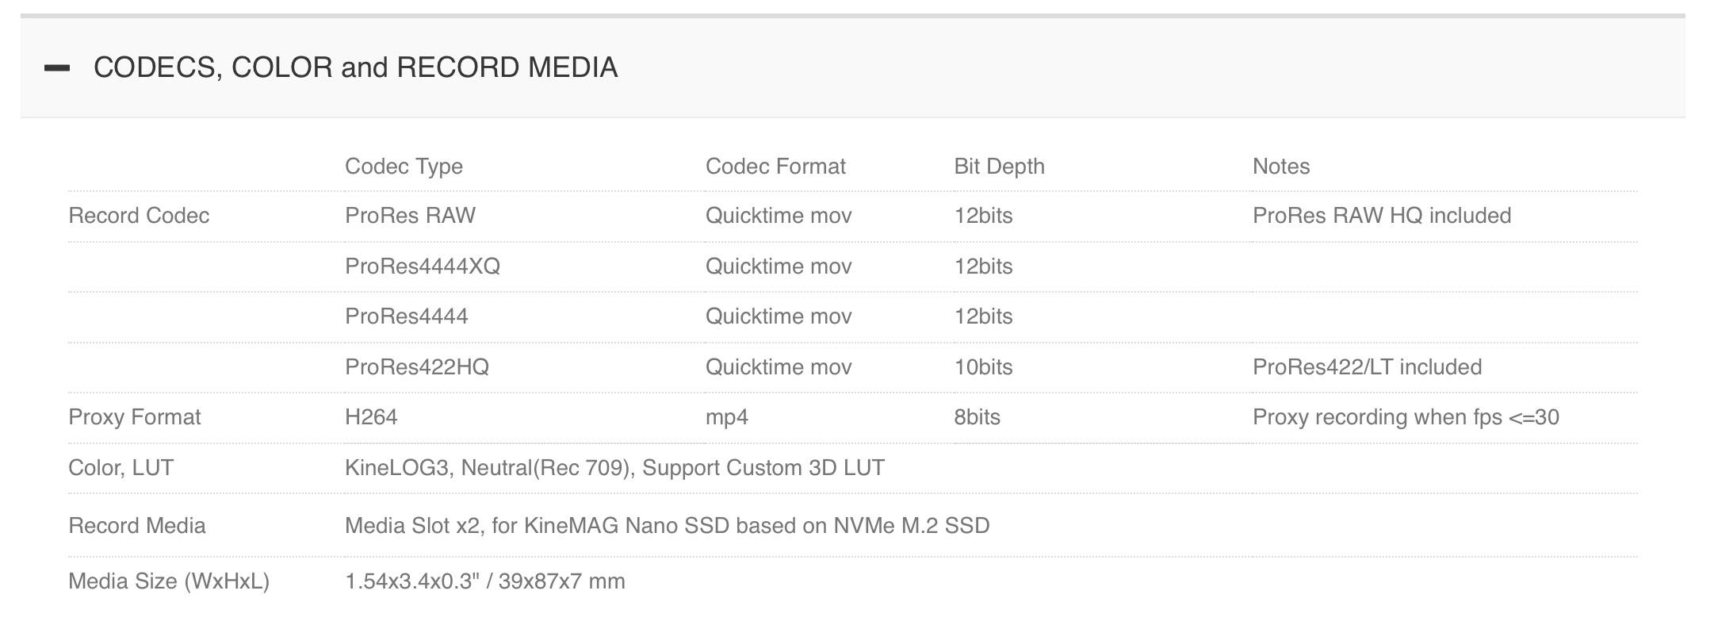Select the Record Codec row label
Image resolution: width=1714 pixels, height=625 pixels.
139,216
